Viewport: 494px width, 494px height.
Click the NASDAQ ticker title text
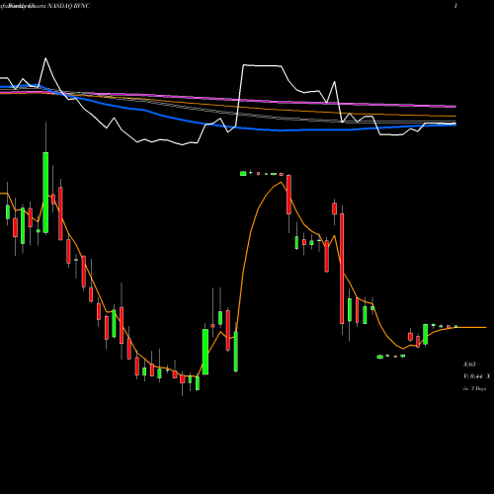68,6
